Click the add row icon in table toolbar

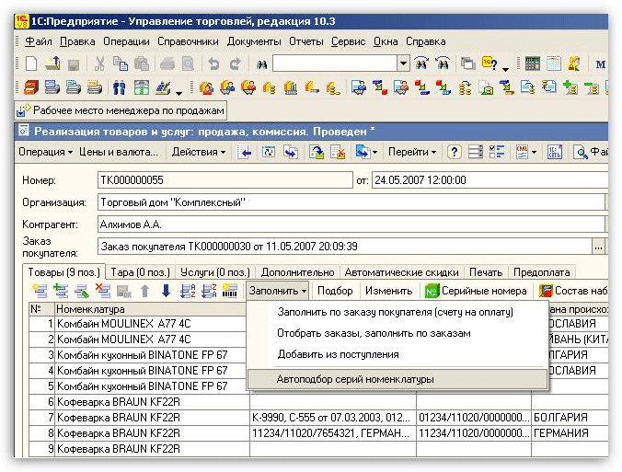(40, 291)
